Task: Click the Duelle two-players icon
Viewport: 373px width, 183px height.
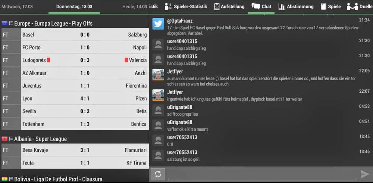Action: tap(352, 7)
